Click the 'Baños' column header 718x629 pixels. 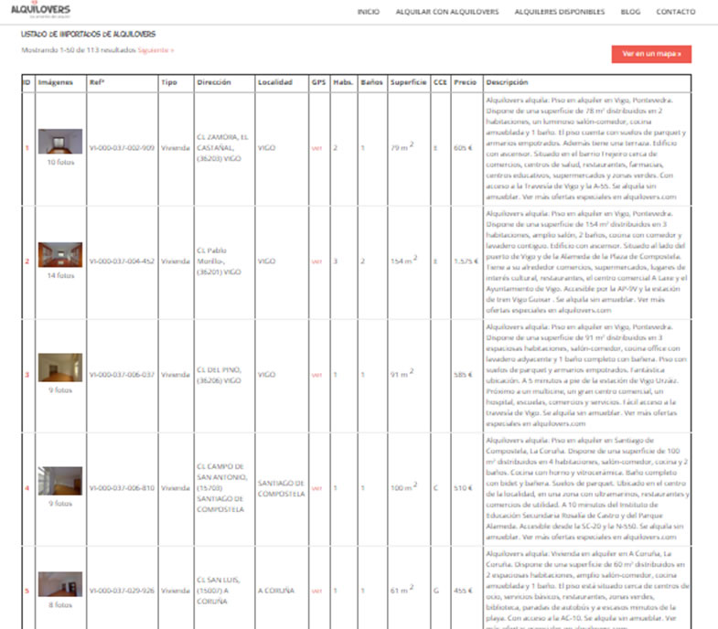coord(371,82)
